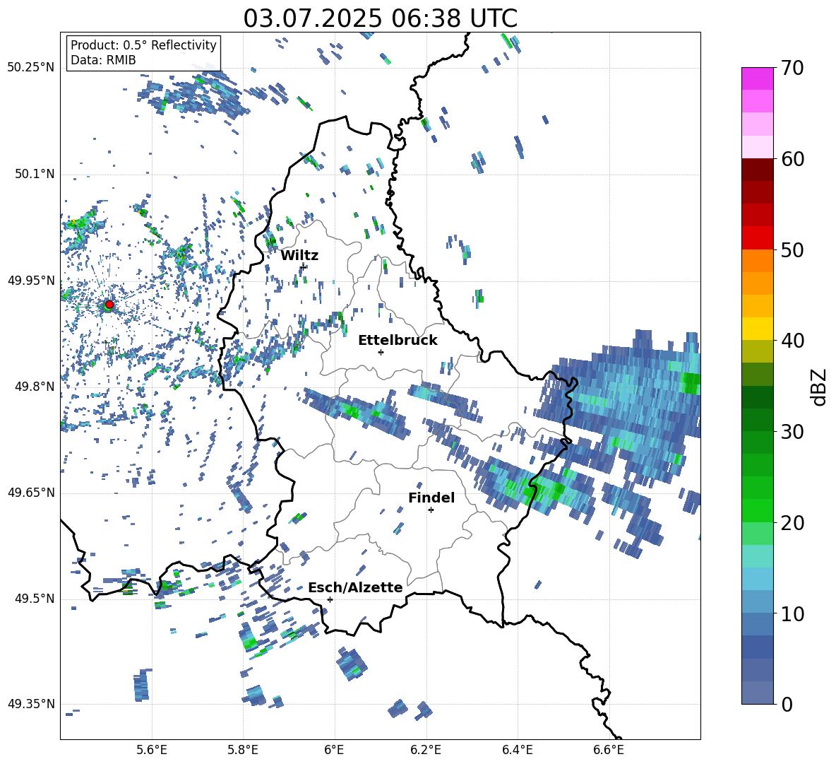Image resolution: width=836 pixels, height=764 pixels.
Task: Click the Wiltz station cross marker
Action: coord(303,266)
